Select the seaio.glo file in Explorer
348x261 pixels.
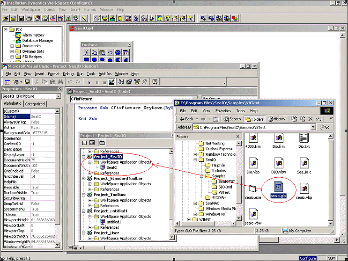pos(278,189)
